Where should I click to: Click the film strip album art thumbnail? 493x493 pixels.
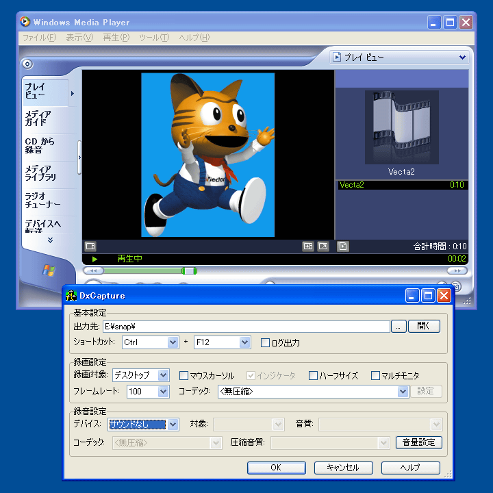click(401, 127)
